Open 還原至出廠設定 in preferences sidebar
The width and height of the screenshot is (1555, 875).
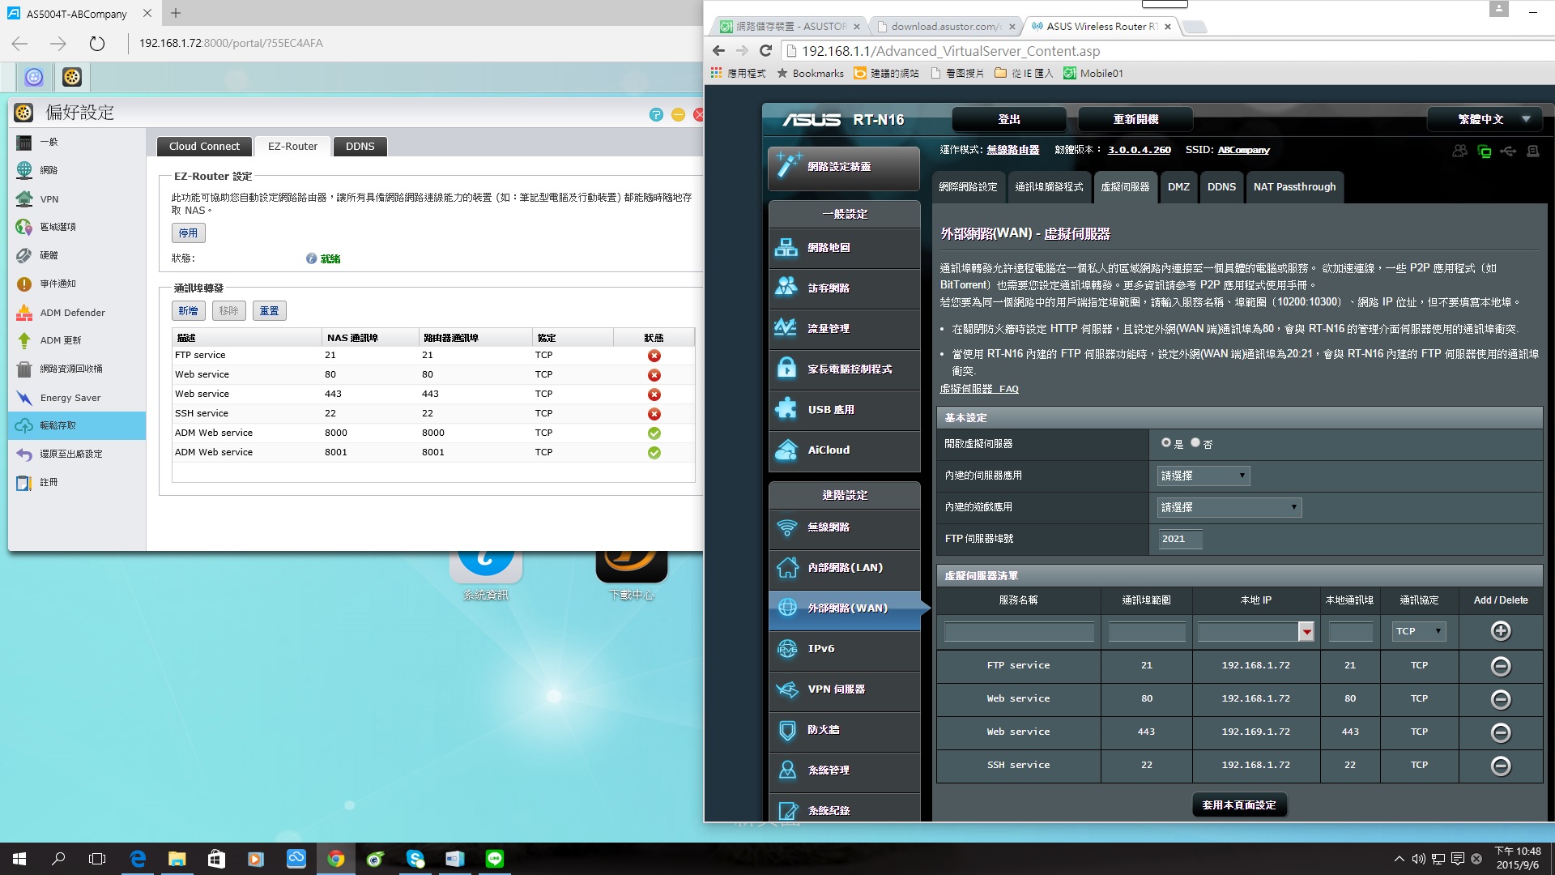pyautogui.click(x=77, y=454)
